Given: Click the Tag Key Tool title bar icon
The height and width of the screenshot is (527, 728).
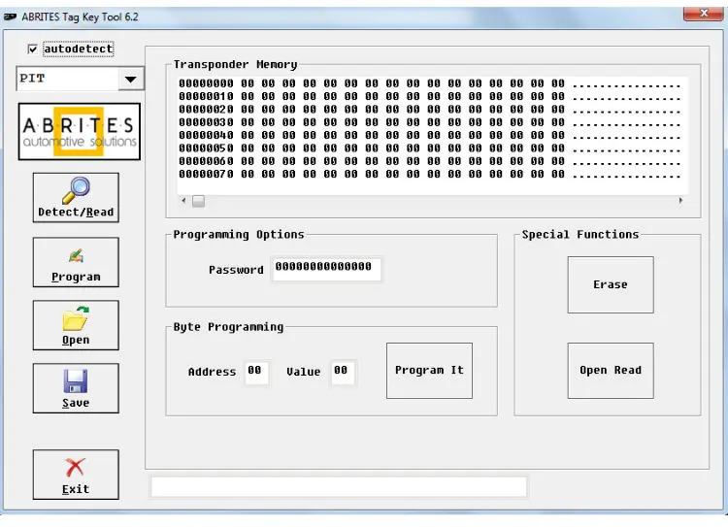Looking at the screenshot, I should click(11, 17).
